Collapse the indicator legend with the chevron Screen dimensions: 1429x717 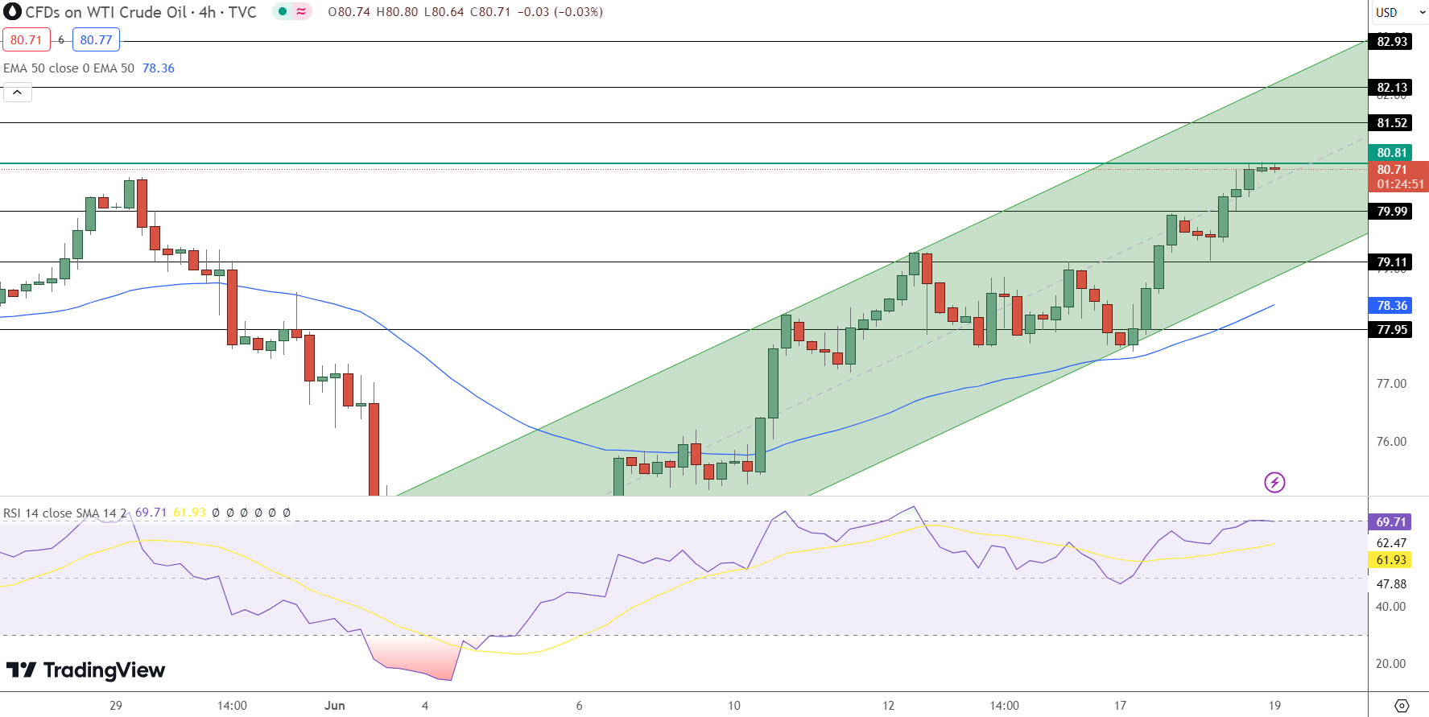point(18,93)
